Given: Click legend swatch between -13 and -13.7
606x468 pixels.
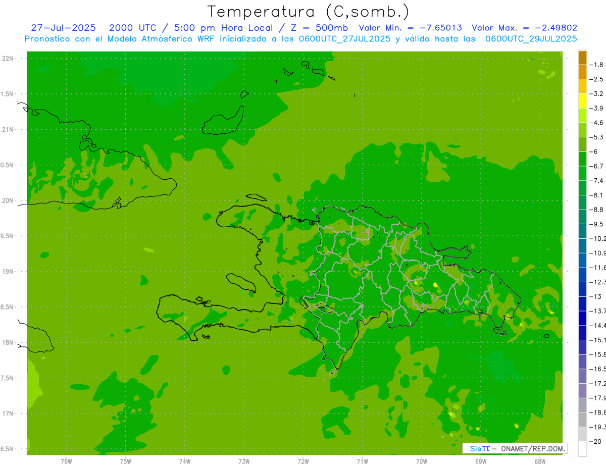Looking at the screenshot, I should 582,304.
